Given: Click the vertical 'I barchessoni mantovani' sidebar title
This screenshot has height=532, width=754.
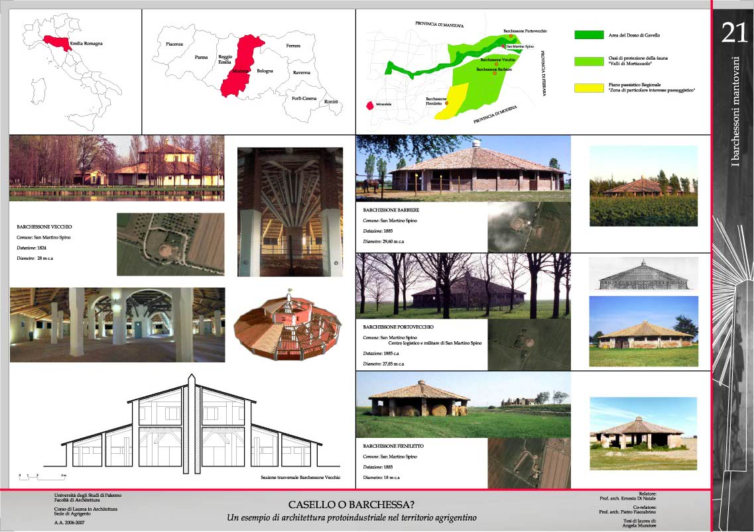Looking at the screenshot, I should pos(735,111).
